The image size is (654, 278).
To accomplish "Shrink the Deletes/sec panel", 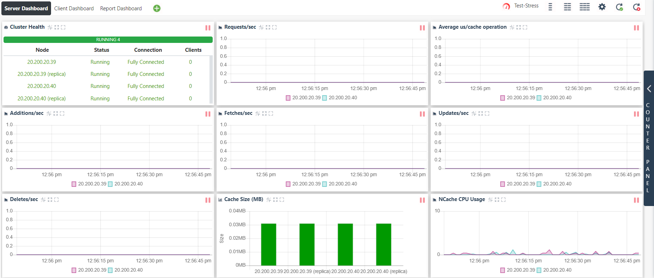I will pos(43,200).
